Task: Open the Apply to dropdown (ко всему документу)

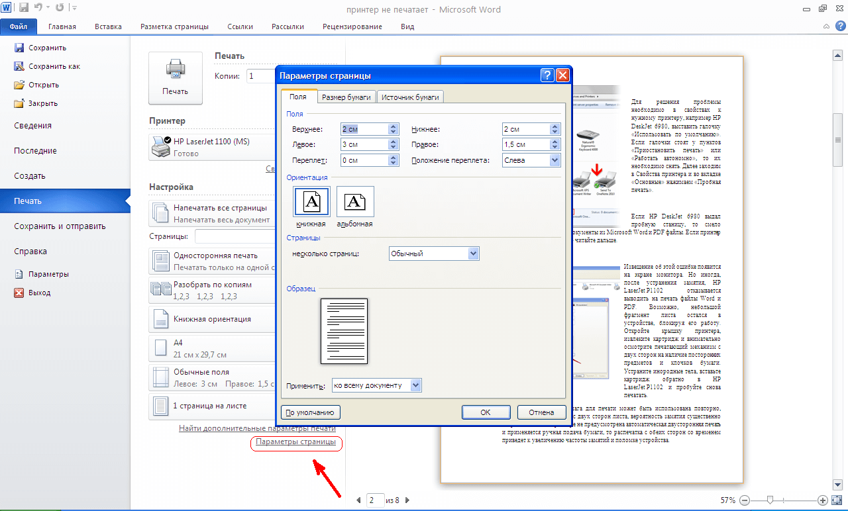Action: point(415,385)
